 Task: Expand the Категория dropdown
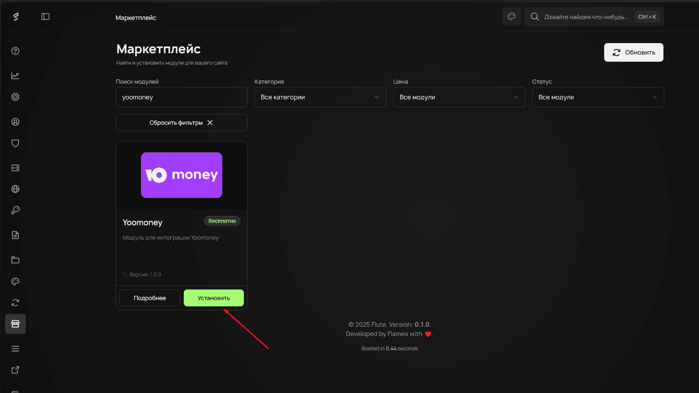pos(320,97)
